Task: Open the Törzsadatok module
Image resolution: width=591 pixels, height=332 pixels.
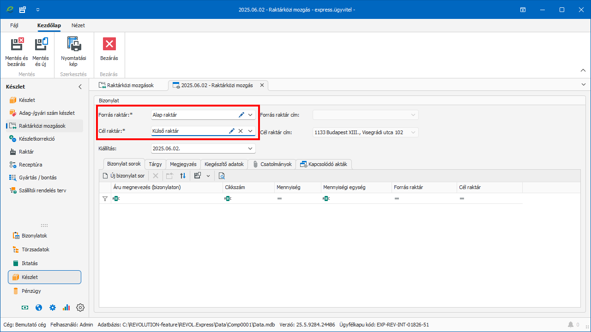Action: [44, 249]
